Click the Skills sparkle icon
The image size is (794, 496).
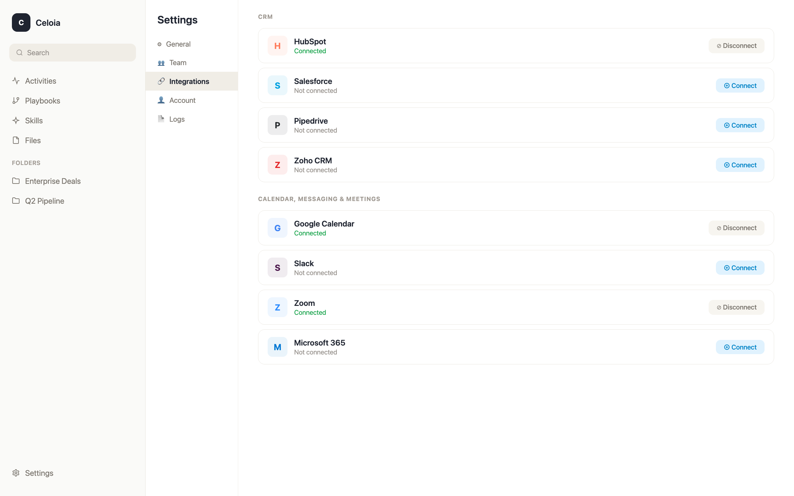pos(16,120)
